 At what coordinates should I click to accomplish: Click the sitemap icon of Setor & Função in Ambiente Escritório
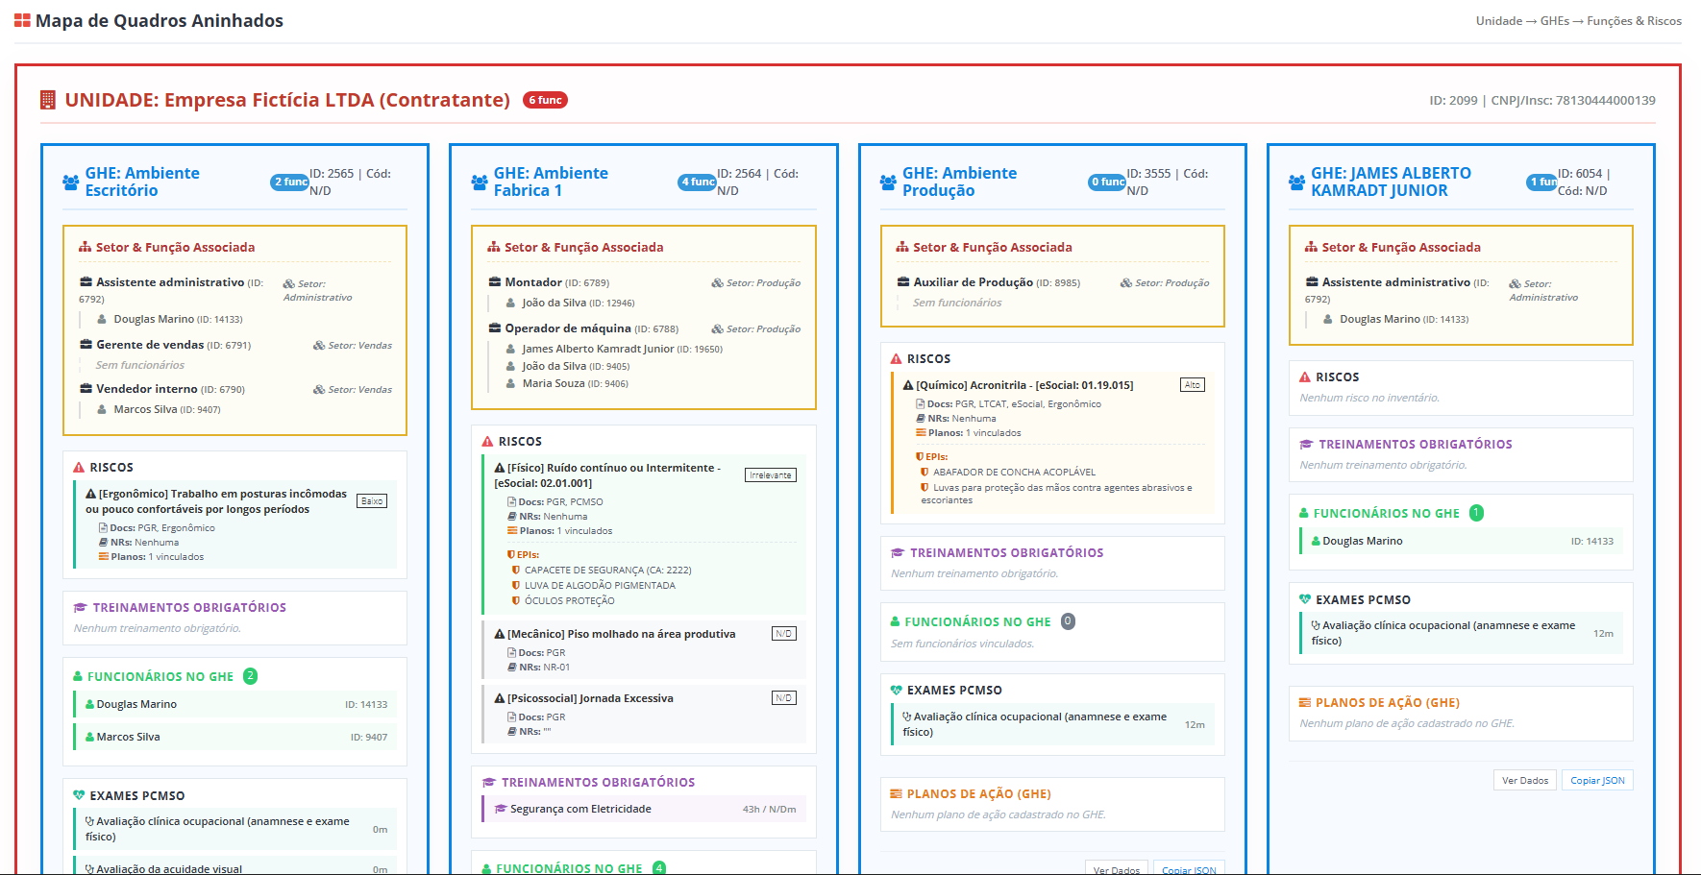(86, 247)
